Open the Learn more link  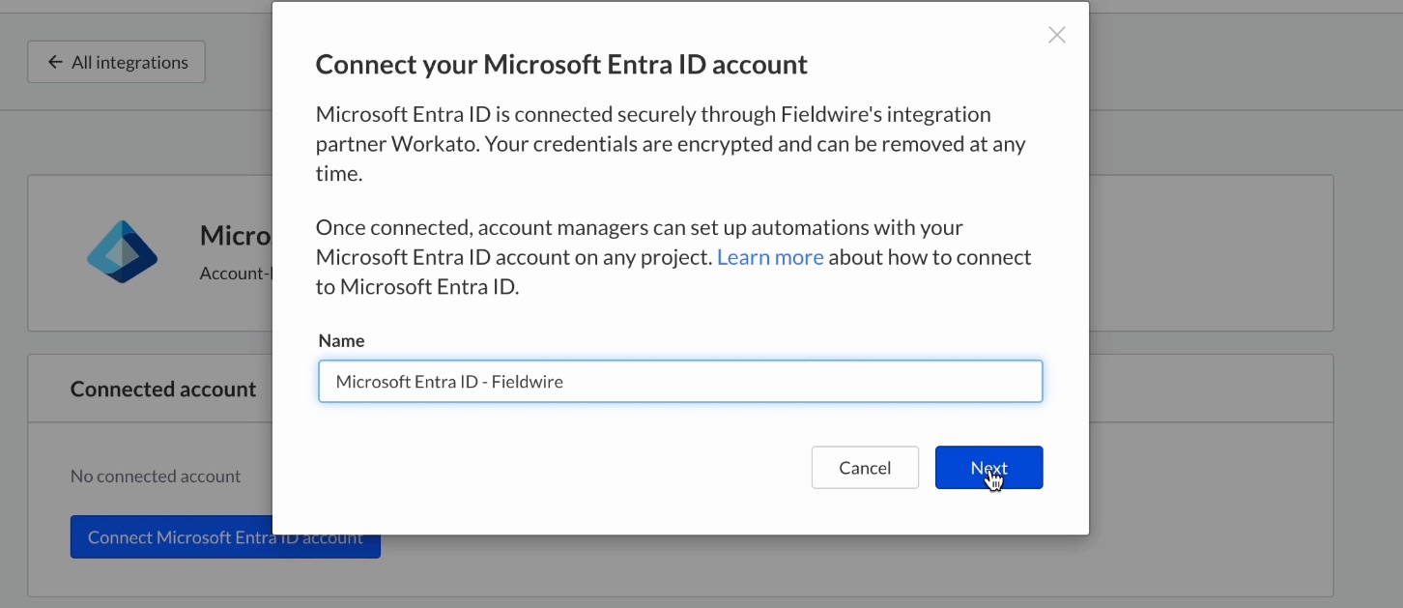pyautogui.click(x=770, y=257)
